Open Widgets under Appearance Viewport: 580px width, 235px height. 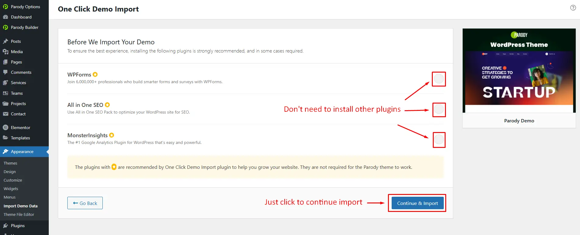point(11,189)
